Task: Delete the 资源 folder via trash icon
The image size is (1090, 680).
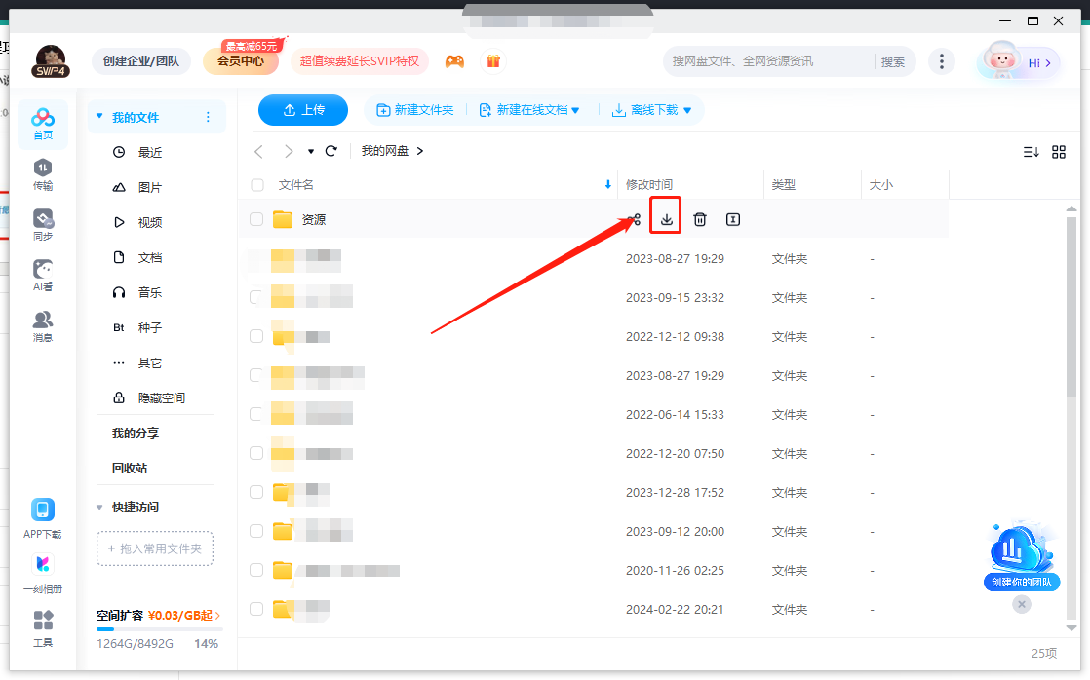Action: click(699, 220)
